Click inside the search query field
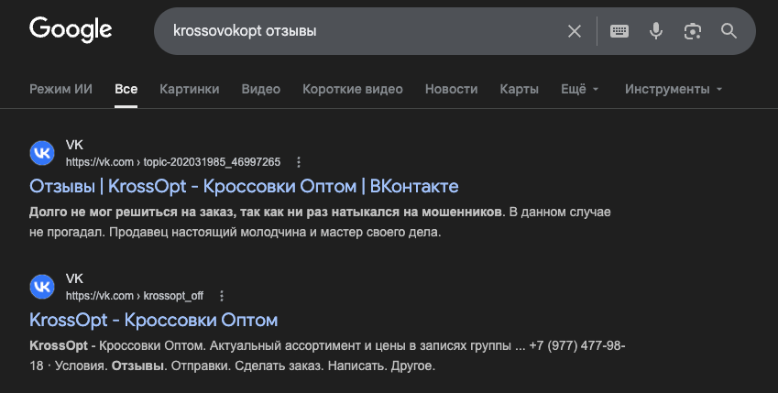This screenshot has width=778, height=393. (367, 31)
